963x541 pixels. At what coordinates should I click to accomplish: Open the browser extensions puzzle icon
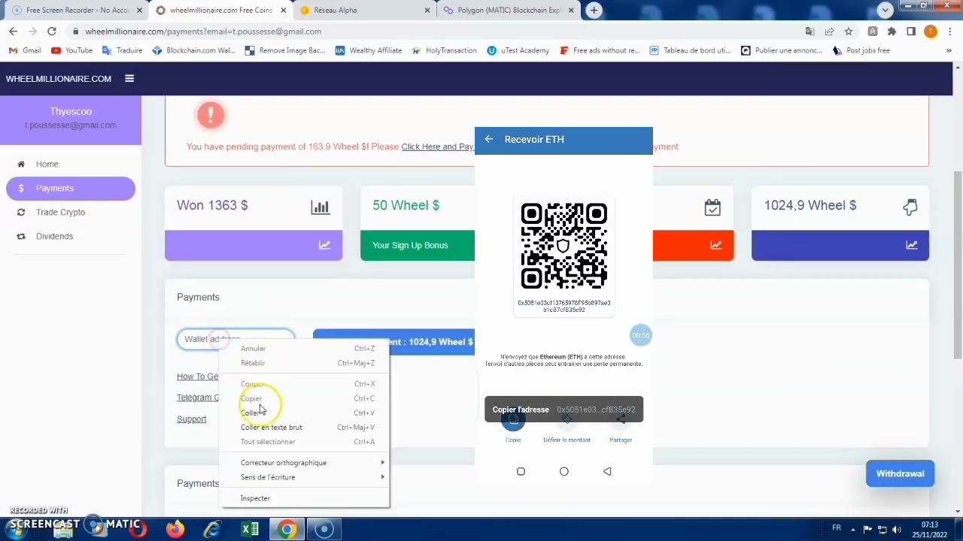point(892,32)
